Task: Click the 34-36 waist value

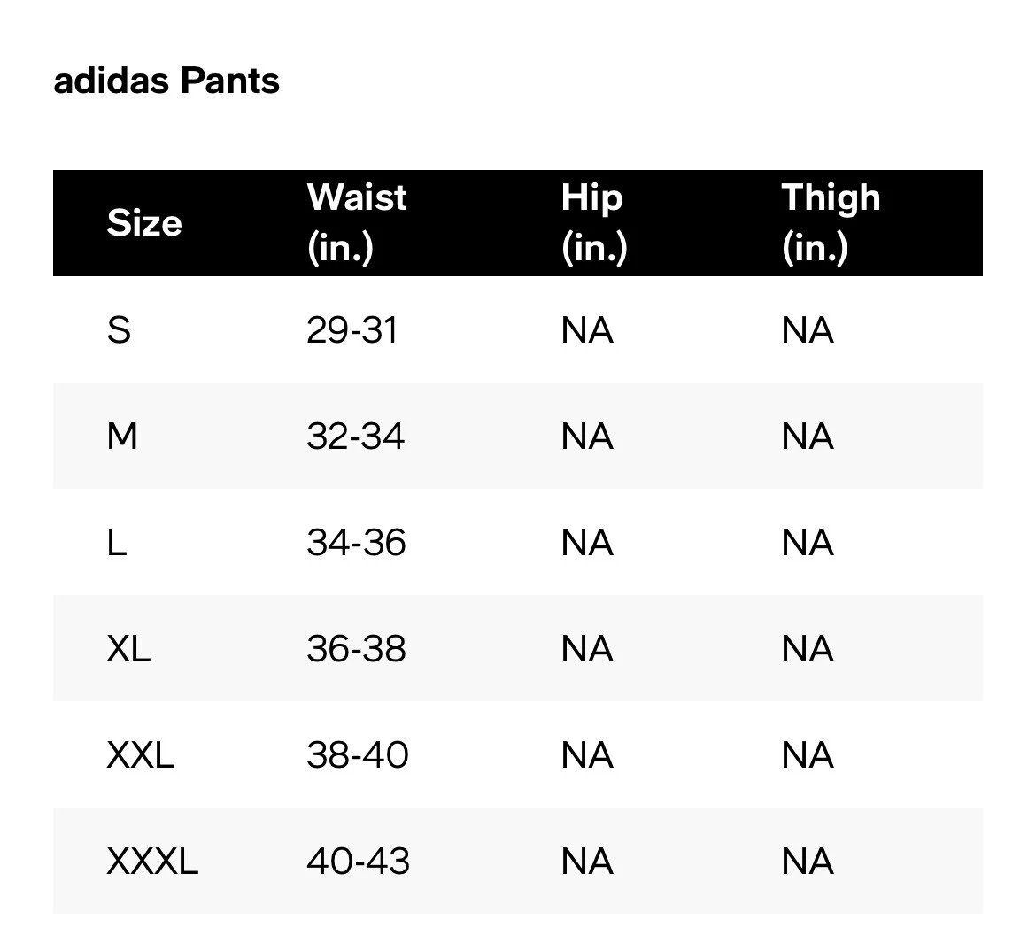Action: 356,543
